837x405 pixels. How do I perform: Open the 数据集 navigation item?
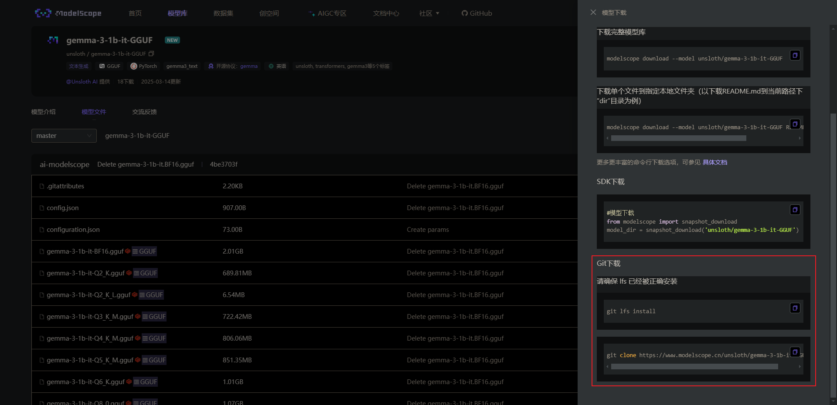pos(223,13)
